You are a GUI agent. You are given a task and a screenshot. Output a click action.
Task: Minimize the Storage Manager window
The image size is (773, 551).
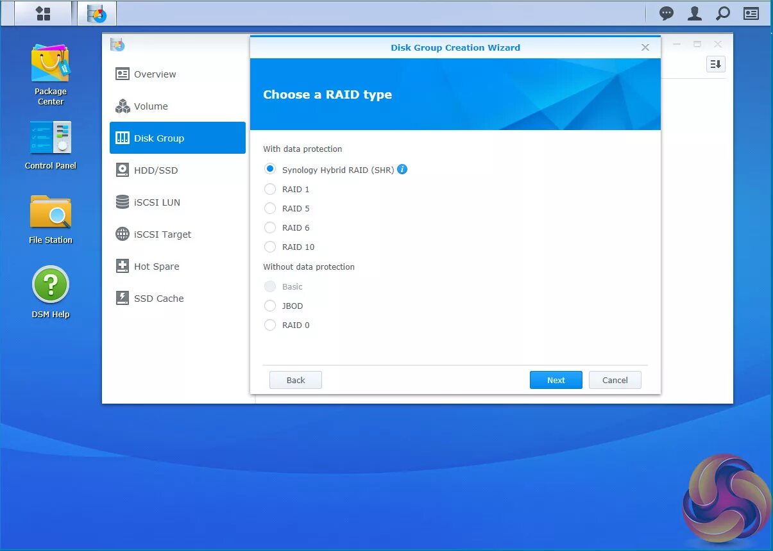pyautogui.click(x=677, y=44)
